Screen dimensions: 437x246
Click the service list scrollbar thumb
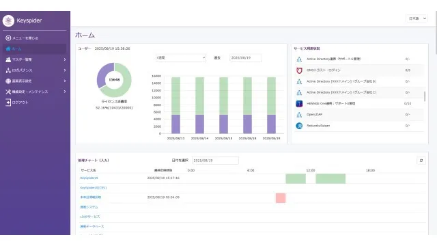coord(425,96)
